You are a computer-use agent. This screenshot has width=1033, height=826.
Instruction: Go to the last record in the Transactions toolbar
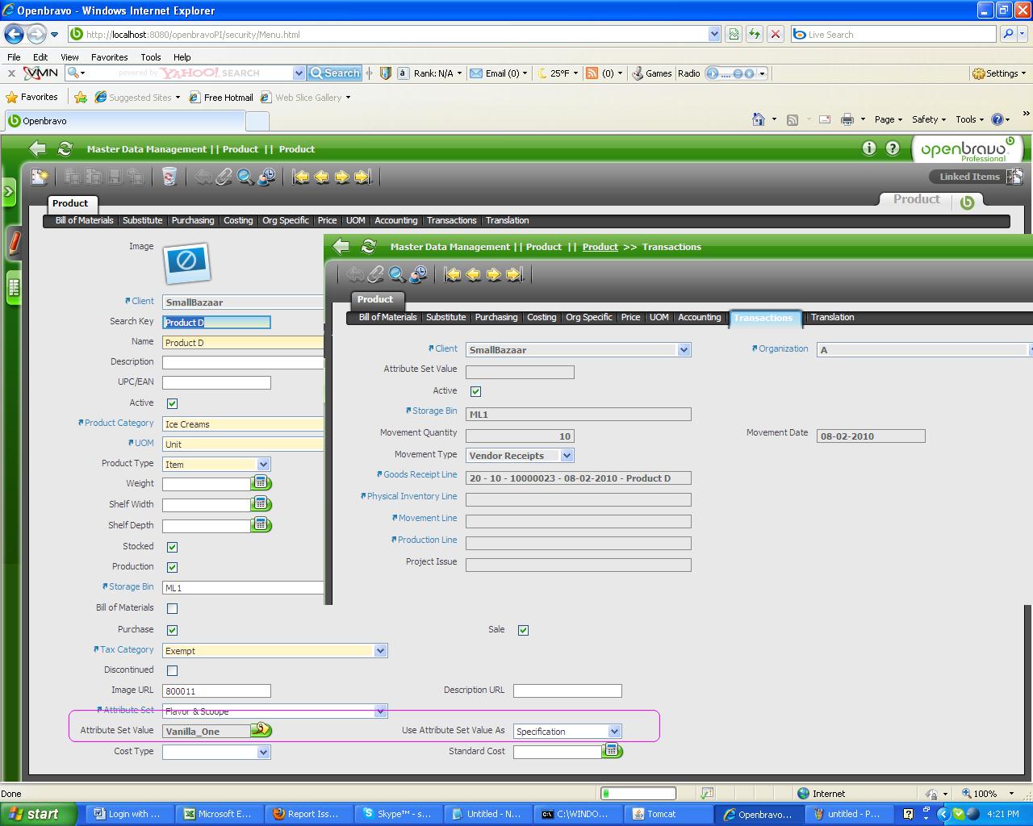point(514,274)
